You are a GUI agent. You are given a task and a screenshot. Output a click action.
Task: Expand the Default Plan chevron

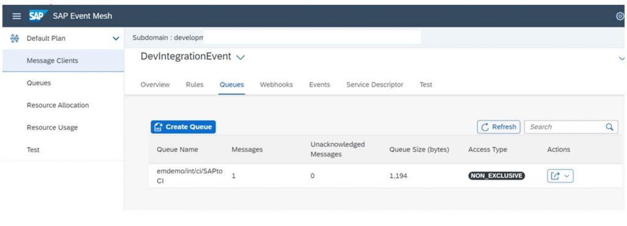click(116, 38)
